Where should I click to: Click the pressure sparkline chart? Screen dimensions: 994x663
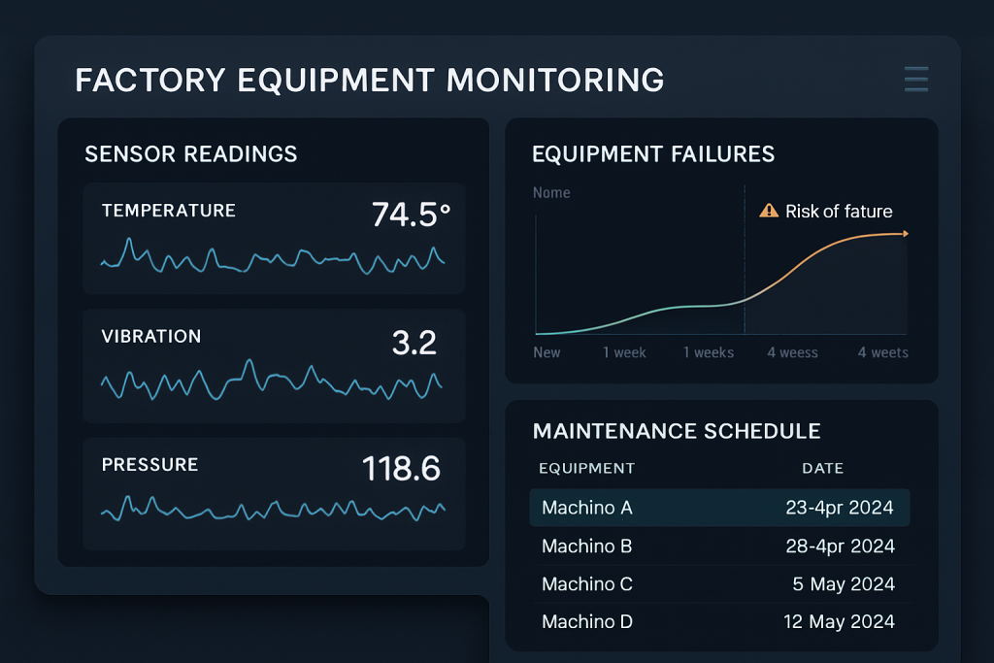(x=273, y=509)
